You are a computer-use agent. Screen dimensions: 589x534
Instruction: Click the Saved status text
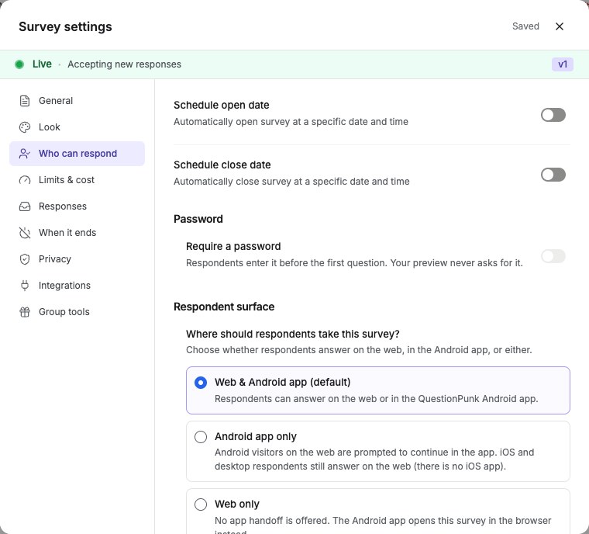coord(525,26)
